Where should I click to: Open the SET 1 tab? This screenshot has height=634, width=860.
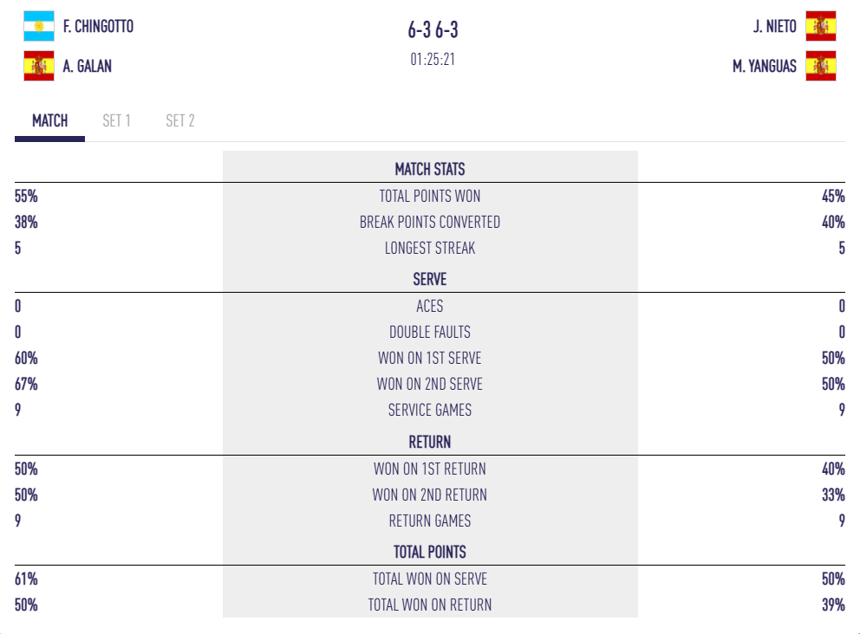pyautogui.click(x=116, y=121)
